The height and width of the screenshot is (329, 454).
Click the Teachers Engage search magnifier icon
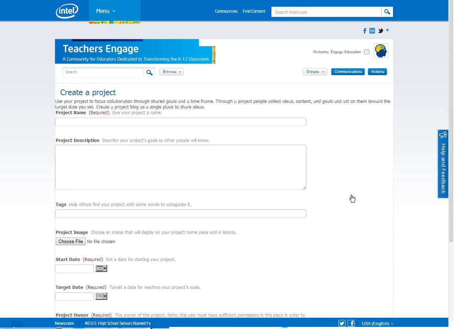149,72
